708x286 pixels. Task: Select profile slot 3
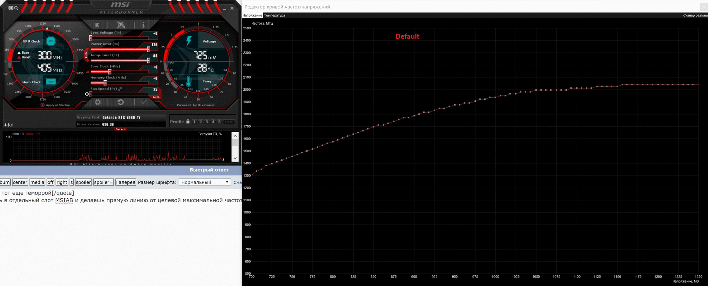click(x=207, y=122)
